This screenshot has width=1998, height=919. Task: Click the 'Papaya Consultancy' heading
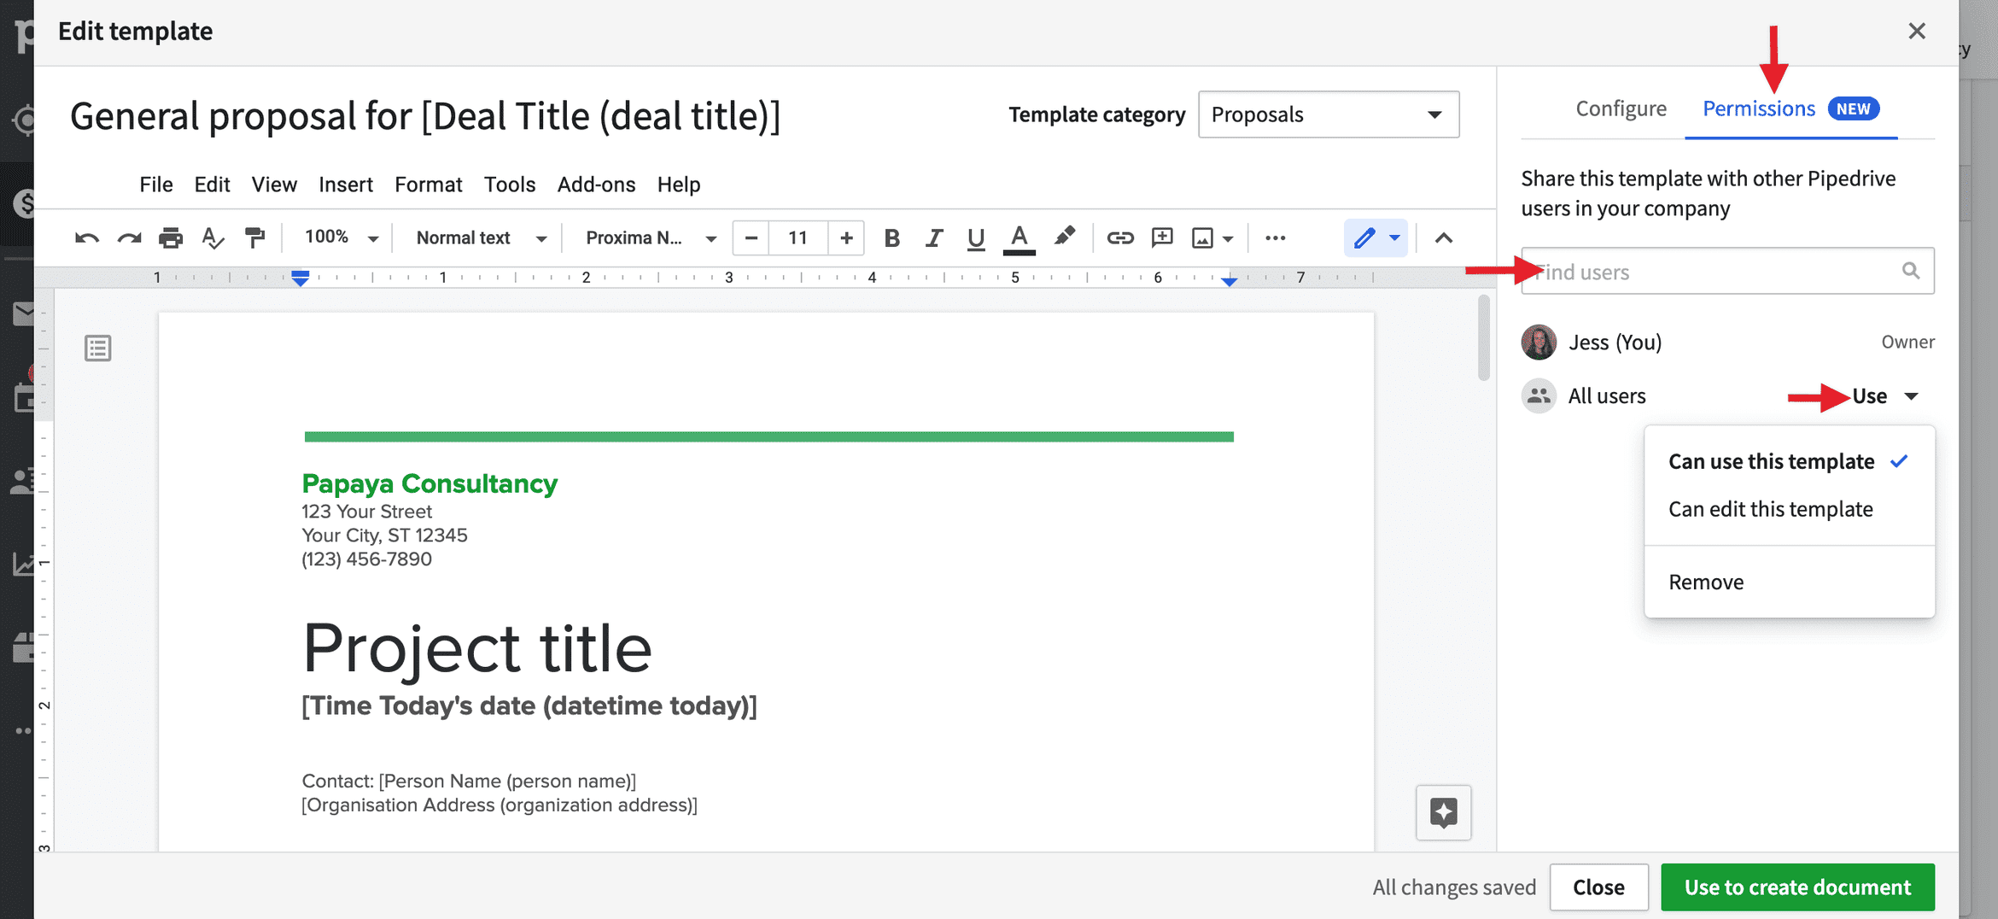(429, 483)
